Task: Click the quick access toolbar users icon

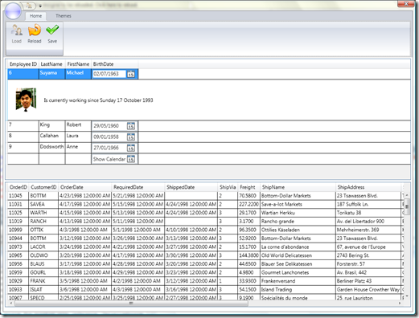Action: coord(29,6)
